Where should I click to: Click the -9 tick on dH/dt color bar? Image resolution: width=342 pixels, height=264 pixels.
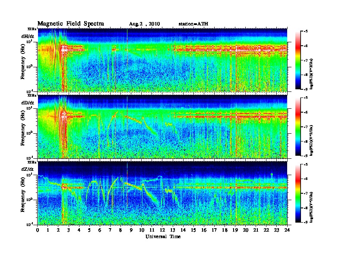[x=305, y=89]
